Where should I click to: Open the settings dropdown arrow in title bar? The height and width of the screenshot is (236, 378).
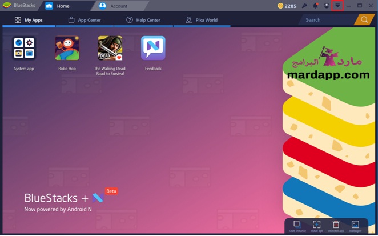pyautogui.click(x=337, y=6)
